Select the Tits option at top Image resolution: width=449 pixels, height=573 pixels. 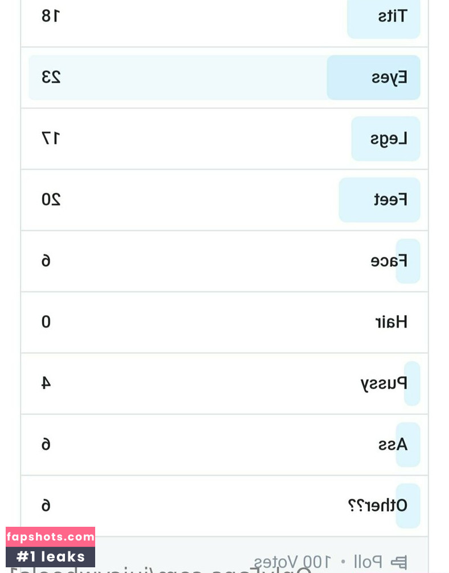(224, 18)
